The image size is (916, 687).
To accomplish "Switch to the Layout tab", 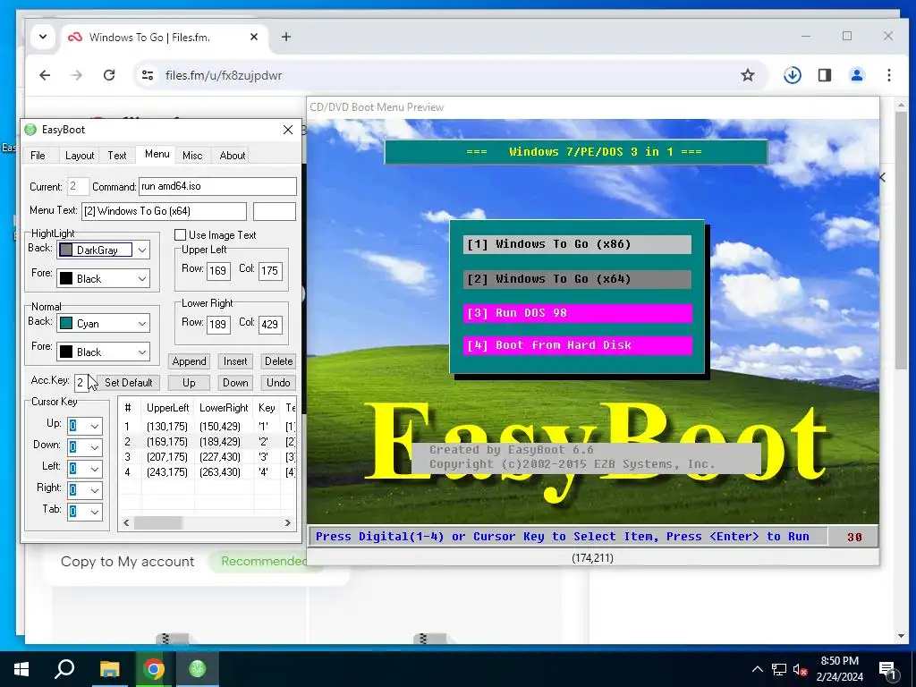I will [x=80, y=156].
